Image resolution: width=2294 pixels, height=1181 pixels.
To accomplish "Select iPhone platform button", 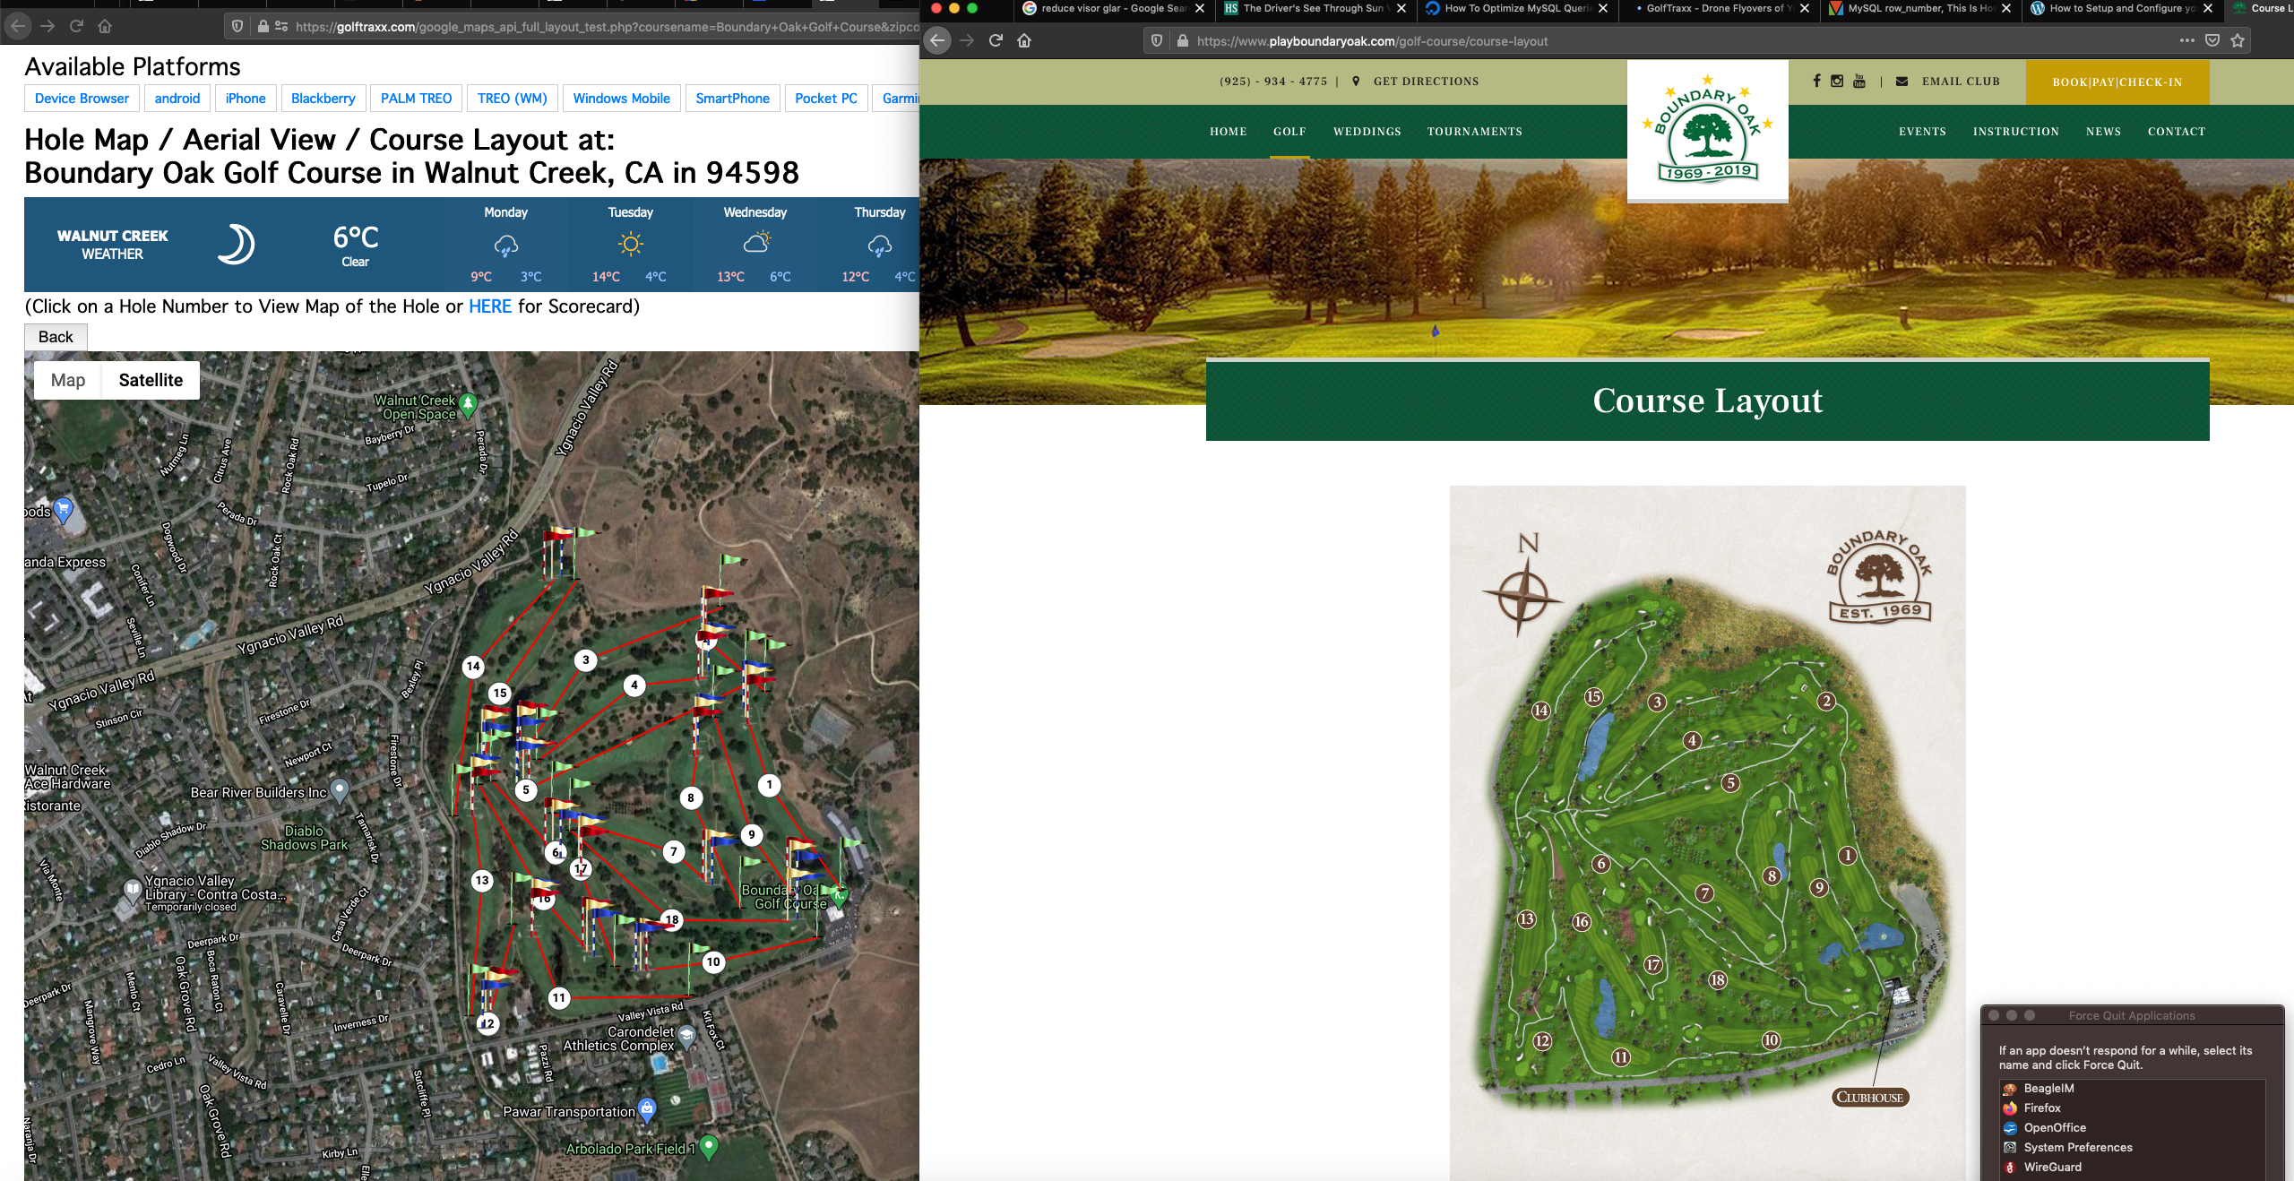I will click(246, 99).
